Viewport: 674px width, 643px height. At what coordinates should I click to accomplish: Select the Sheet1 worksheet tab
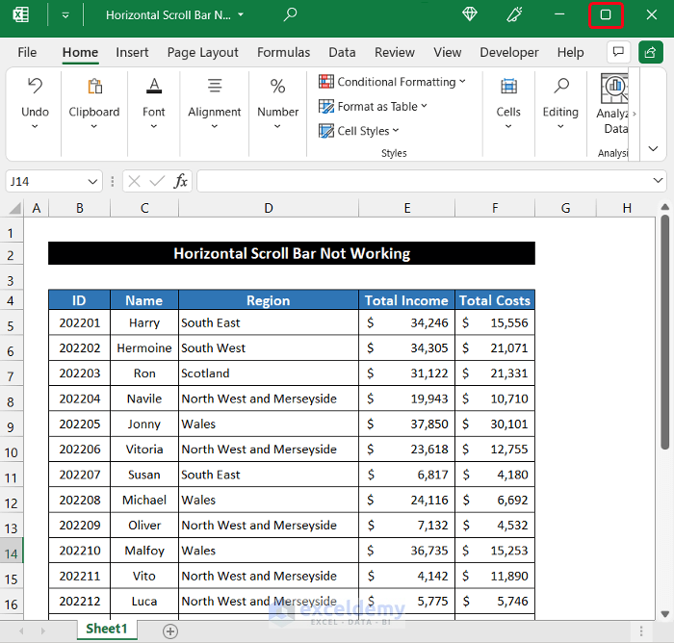[x=107, y=630]
